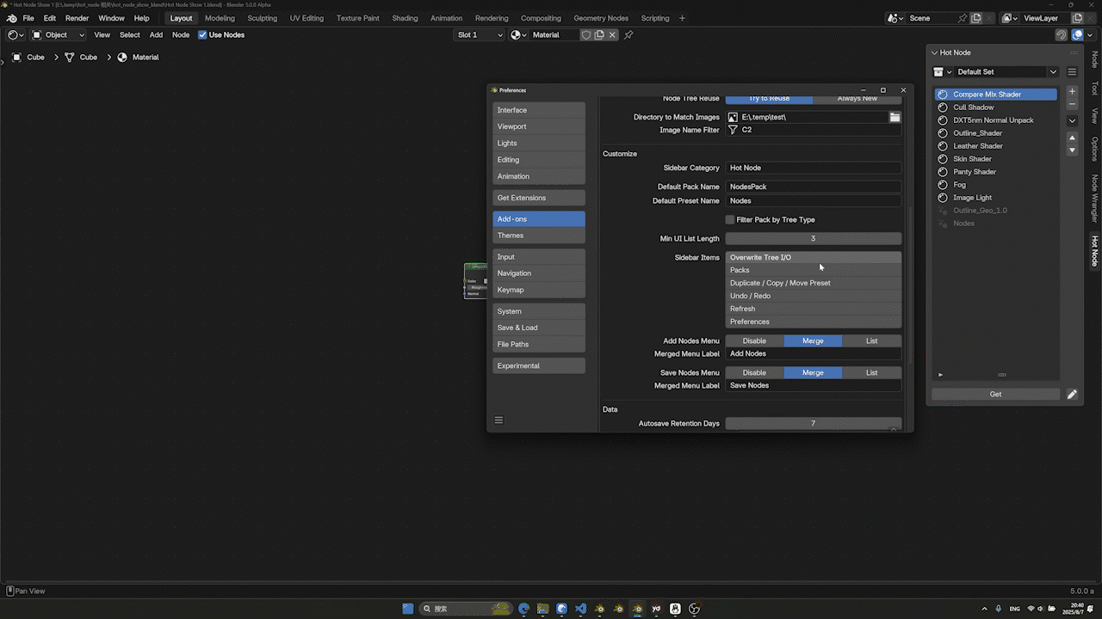The image size is (1102, 619).
Task: Unlink the Material datablock with X icon
Action: [612, 35]
